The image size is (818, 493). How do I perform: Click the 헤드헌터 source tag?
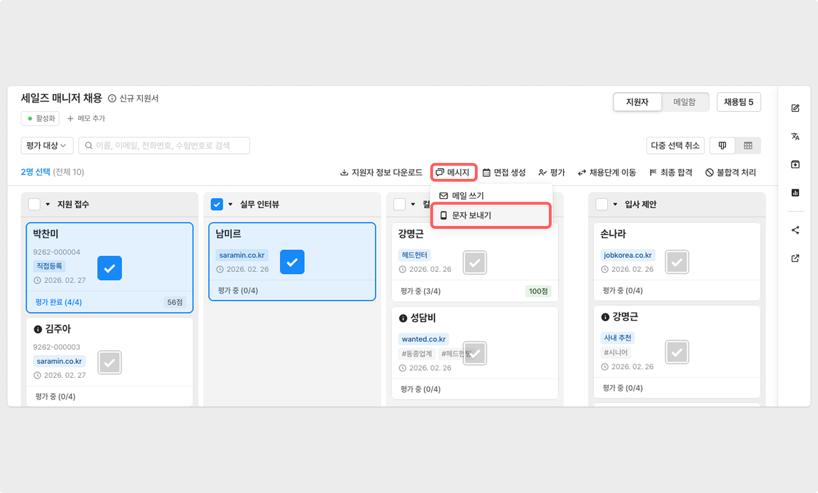tap(414, 255)
